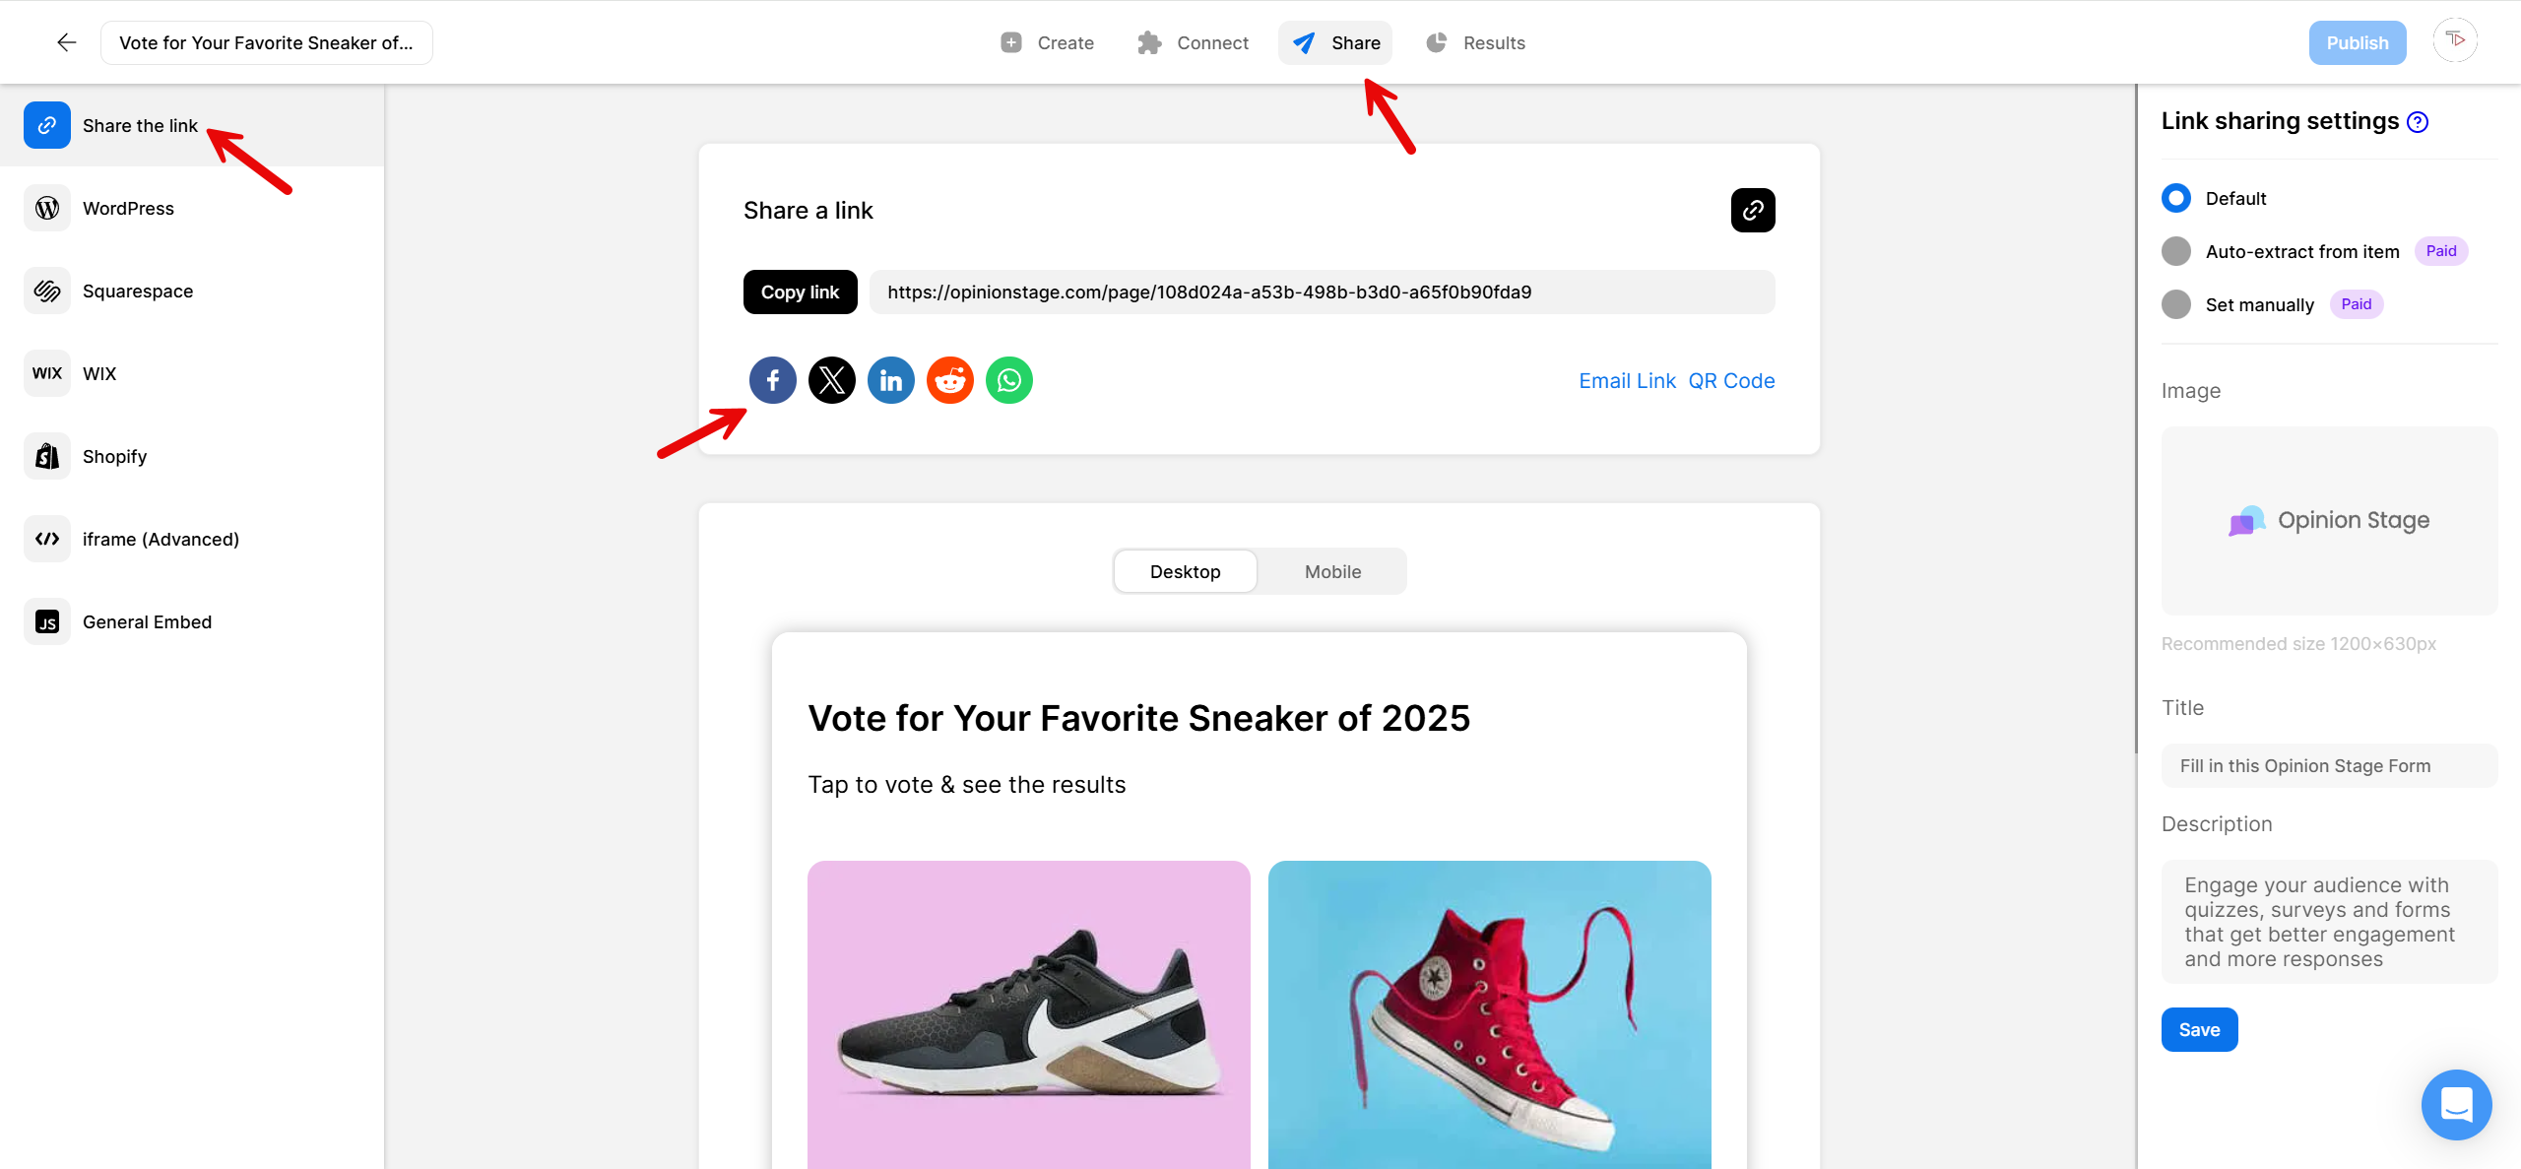
Task: Share via the Reddit icon
Action: pos(950,380)
